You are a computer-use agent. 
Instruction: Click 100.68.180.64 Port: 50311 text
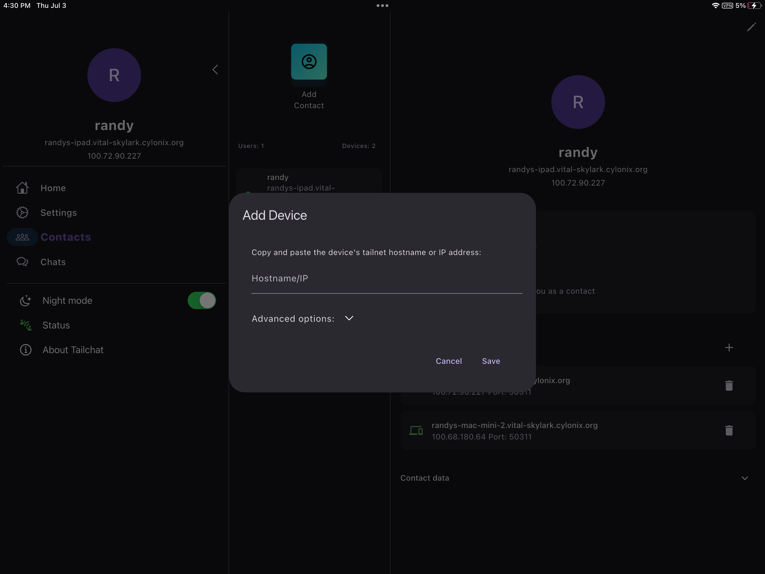pyautogui.click(x=481, y=437)
